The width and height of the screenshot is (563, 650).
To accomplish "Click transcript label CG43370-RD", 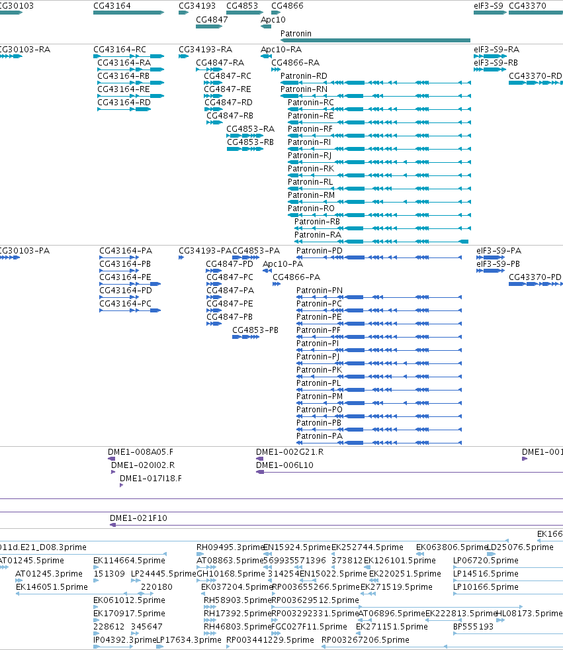I will pos(535,76).
